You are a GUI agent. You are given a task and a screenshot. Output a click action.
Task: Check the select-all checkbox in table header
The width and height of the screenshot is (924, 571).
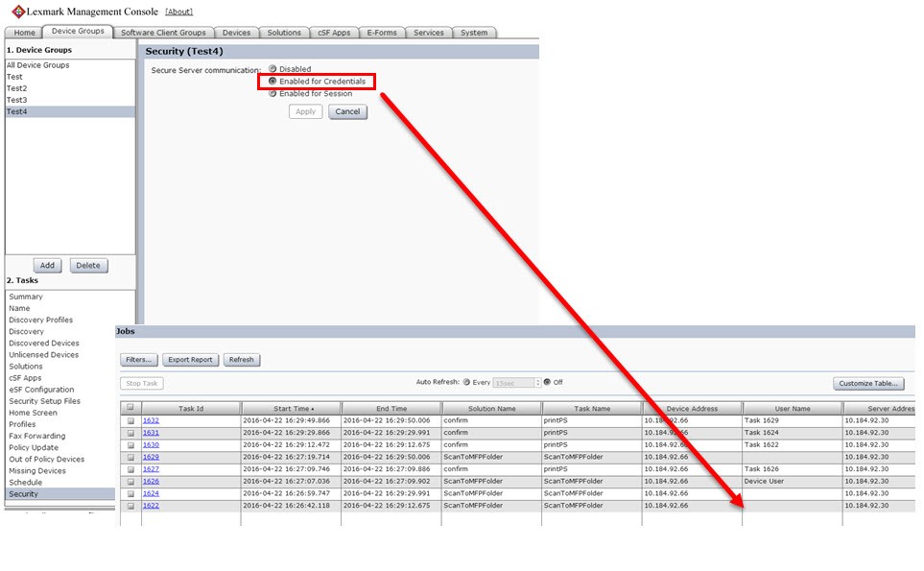click(130, 408)
